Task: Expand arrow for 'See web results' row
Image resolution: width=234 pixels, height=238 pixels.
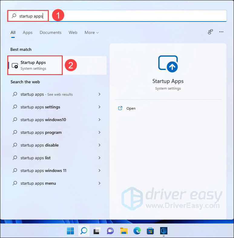Action: pyautogui.click(x=99, y=94)
